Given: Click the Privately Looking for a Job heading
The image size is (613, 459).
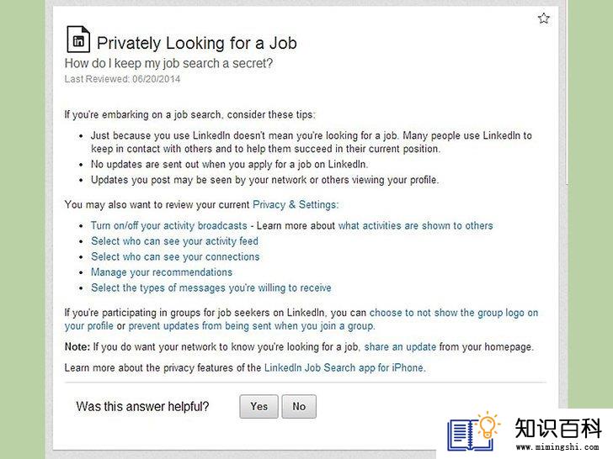Looking at the screenshot, I should (197, 43).
